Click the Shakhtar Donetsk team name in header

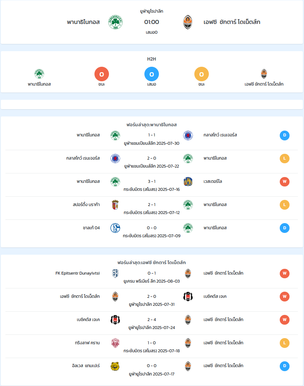pyautogui.click(x=232, y=22)
